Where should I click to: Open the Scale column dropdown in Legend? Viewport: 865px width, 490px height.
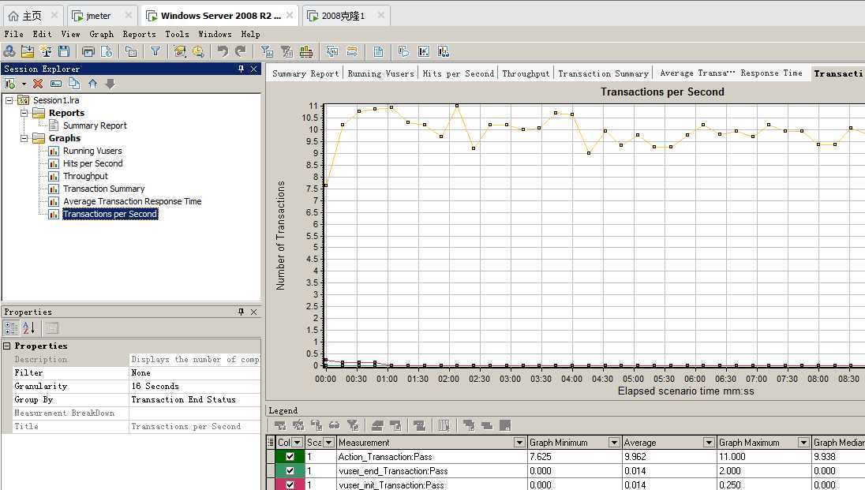pyautogui.click(x=329, y=442)
